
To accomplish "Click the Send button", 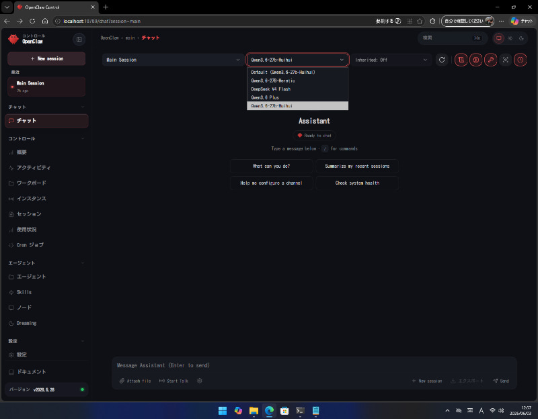I will point(501,381).
